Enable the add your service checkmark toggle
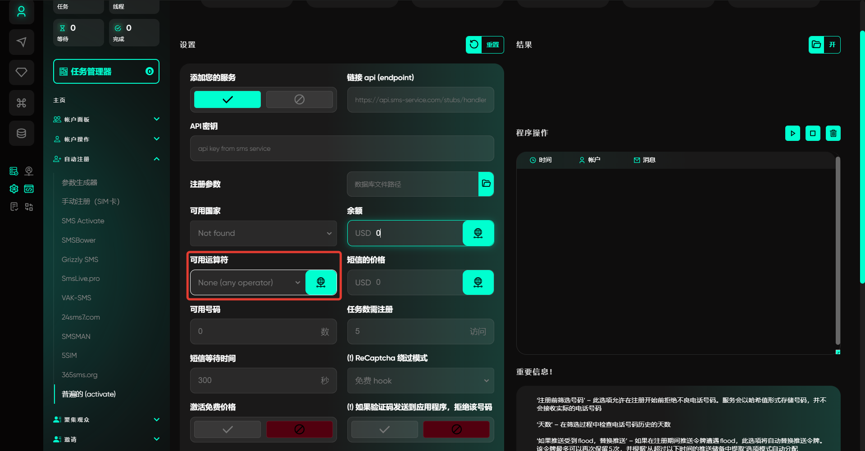This screenshot has width=865, height=451. [x=228, y=99]
